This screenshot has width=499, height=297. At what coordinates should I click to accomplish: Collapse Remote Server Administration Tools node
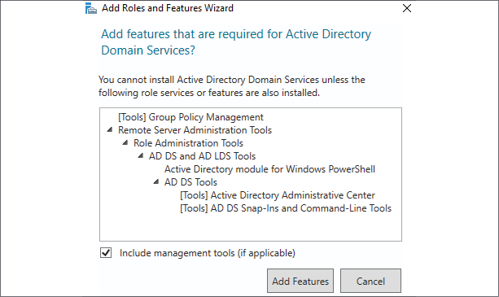[x=110, y=129]
